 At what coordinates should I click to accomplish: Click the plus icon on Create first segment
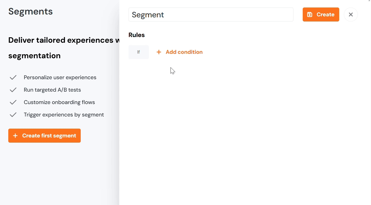[15, 136]
